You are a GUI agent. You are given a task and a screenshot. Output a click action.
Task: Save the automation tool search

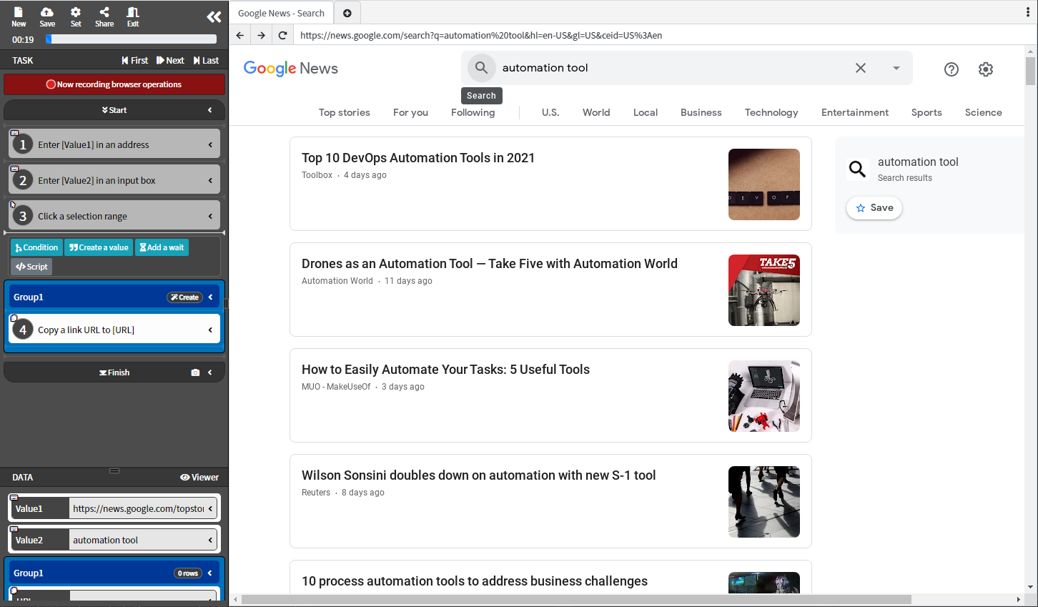[x=874, y=208]
